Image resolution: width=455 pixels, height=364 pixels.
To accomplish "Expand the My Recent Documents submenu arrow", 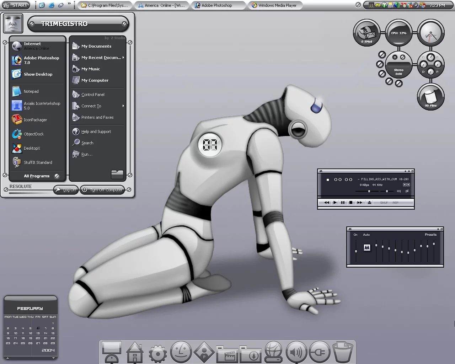I will (123, 58).
